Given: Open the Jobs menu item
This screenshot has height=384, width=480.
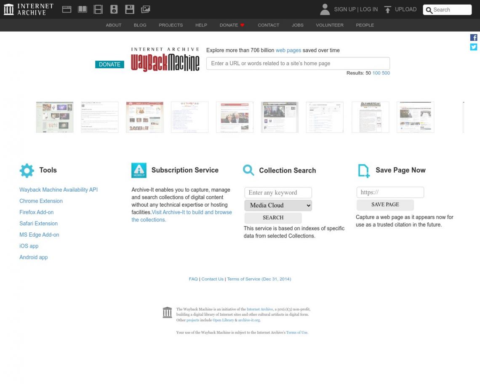Looking at the screenshot, I should coord(298,25).
